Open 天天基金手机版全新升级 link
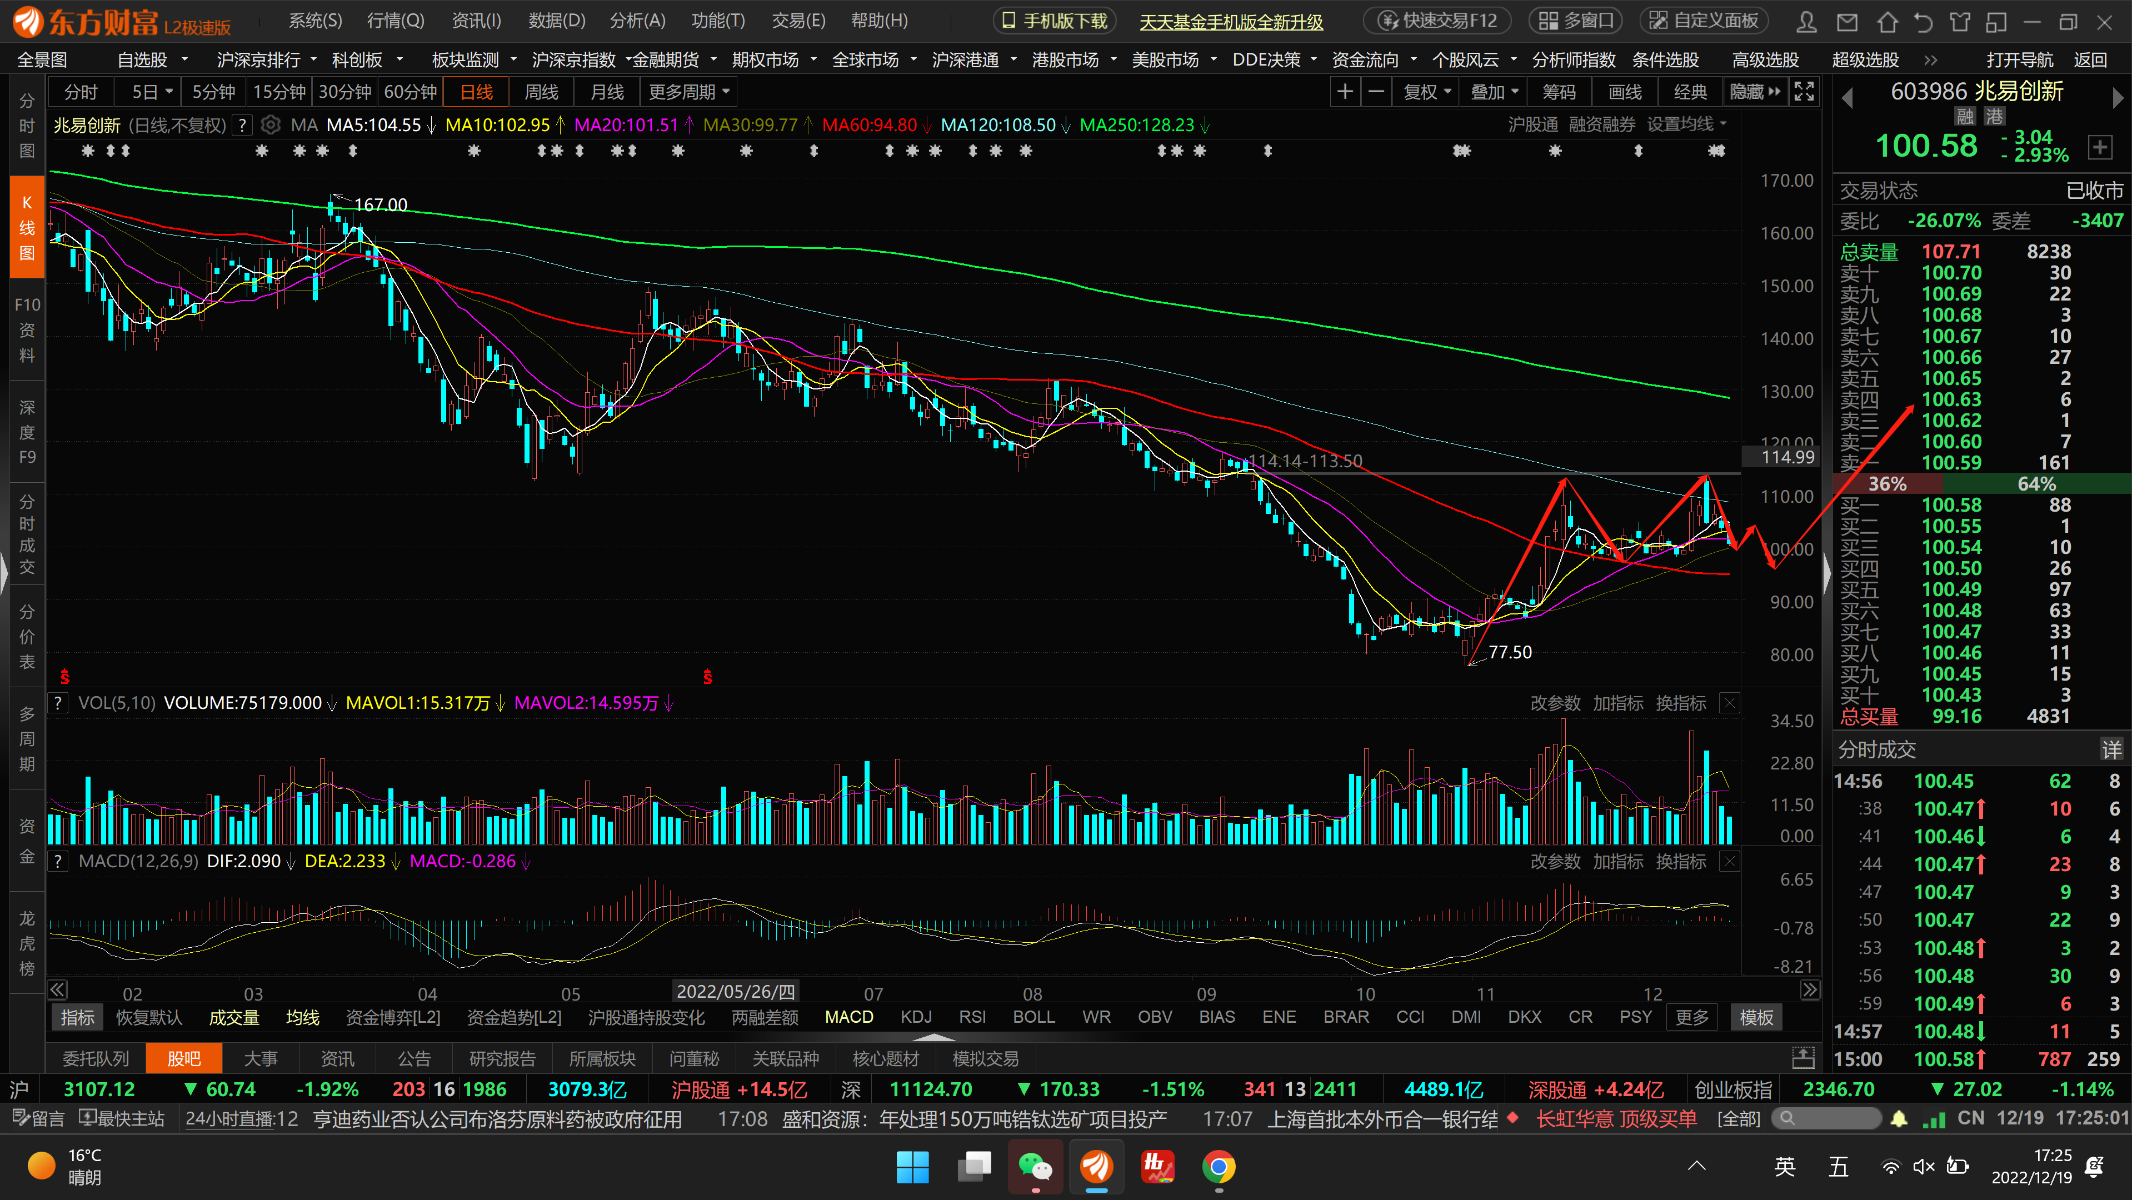 1231,22
